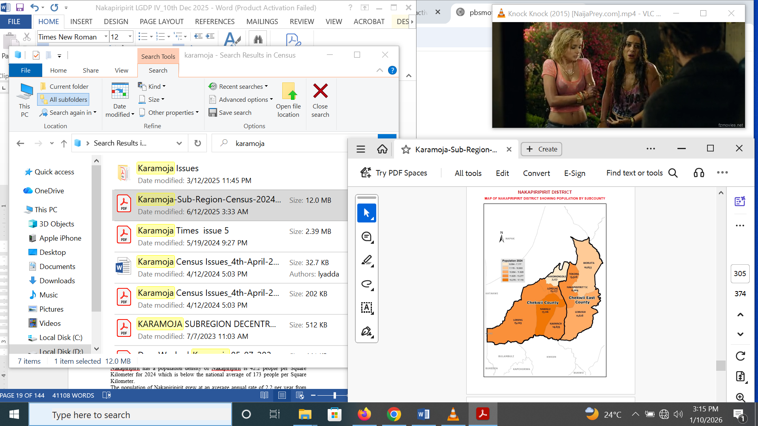Select Karamoja Times issue 5 file
This screenshot has height=426, width=758.
point(230,236)
